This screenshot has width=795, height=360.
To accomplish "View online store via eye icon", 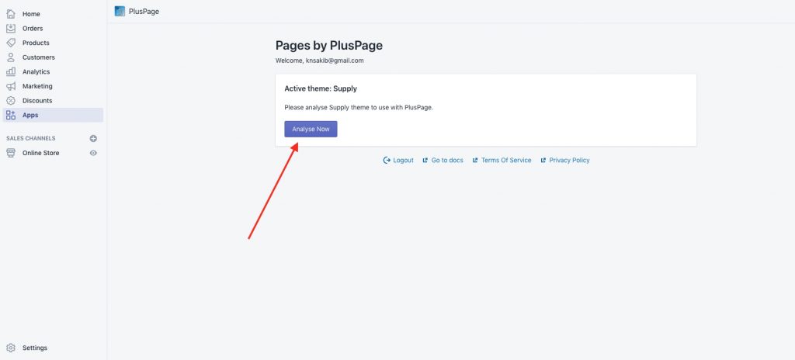I will (93, 153).
